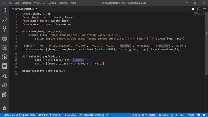Image resolution: width=208 pixels, height=117 pixels.
Task: Click the selected 'MT19937' text on line 14
Action: click(78, 60)
